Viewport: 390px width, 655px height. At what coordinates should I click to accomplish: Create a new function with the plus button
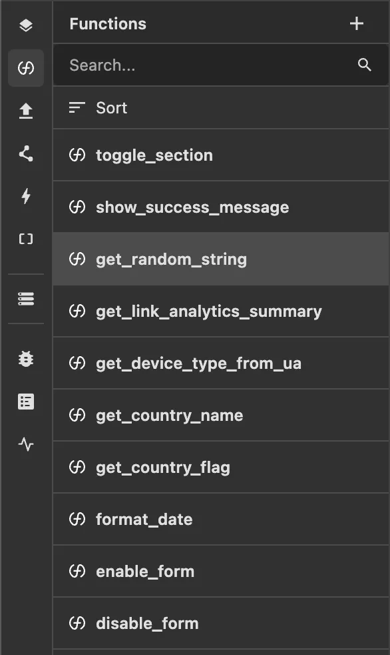[357, 23]
